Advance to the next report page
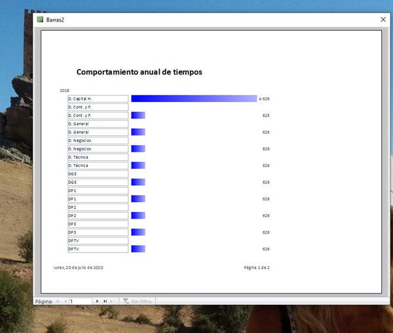 97,301
